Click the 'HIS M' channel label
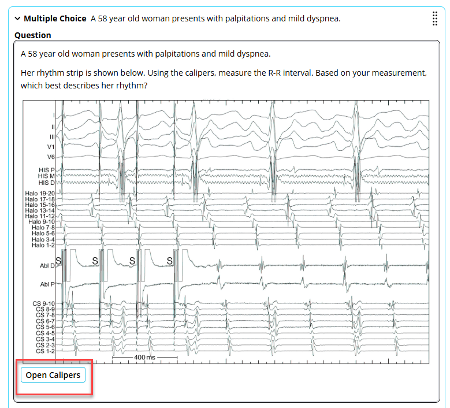Image resolution: width=450 pixels, height=408 pixels. (46, 176)
